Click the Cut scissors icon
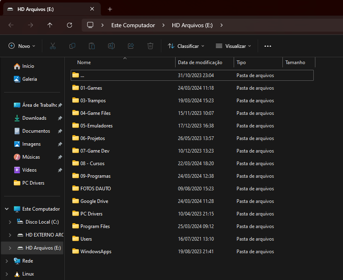 (53, 46)
